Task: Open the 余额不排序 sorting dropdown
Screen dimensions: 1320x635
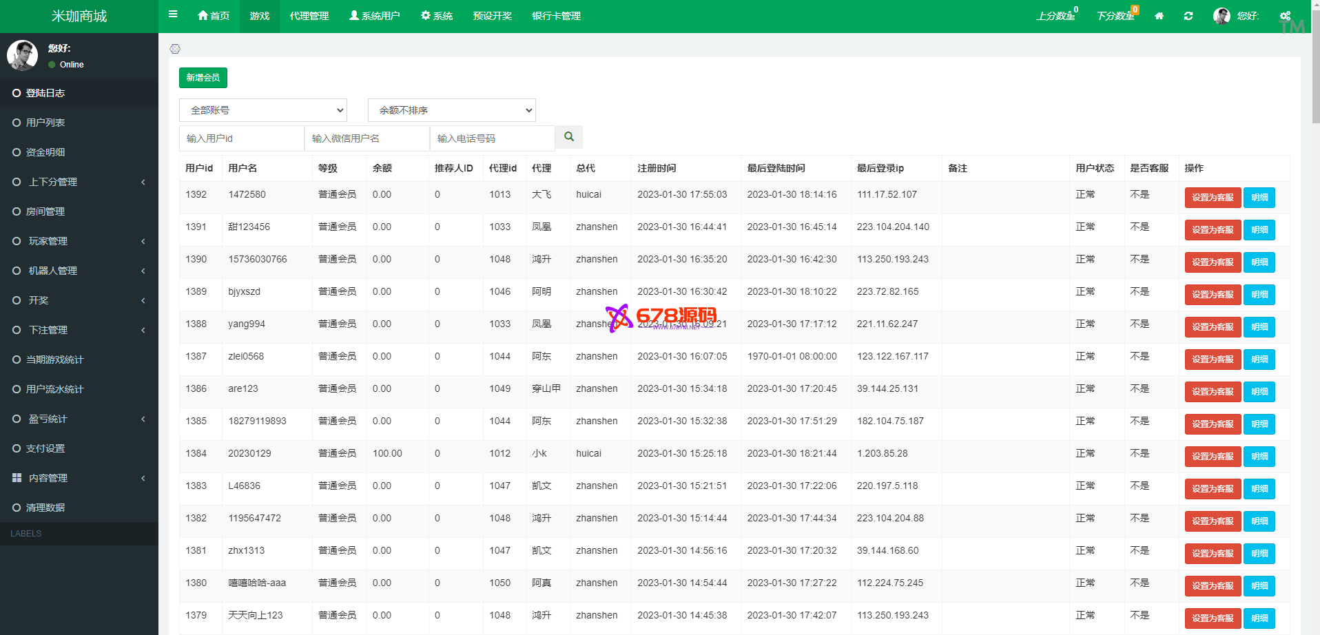Action: coord(451,110)
